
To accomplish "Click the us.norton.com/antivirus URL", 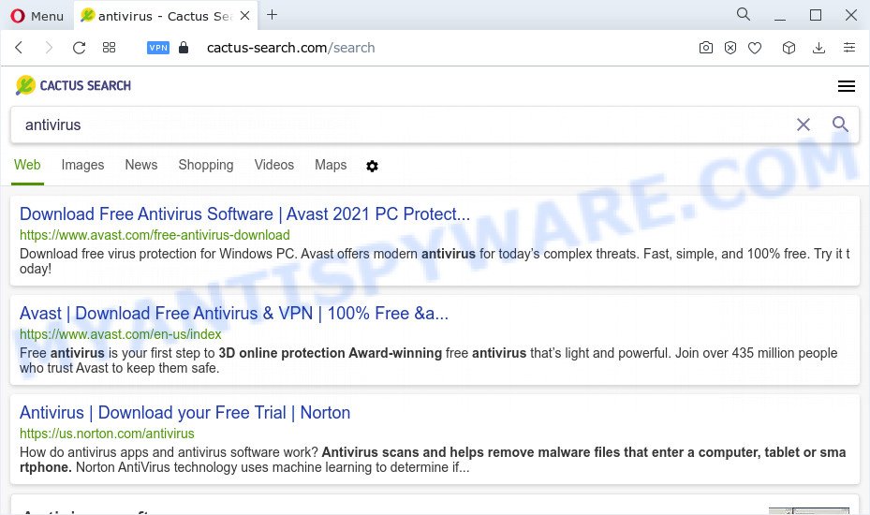I will coord(107,434).
